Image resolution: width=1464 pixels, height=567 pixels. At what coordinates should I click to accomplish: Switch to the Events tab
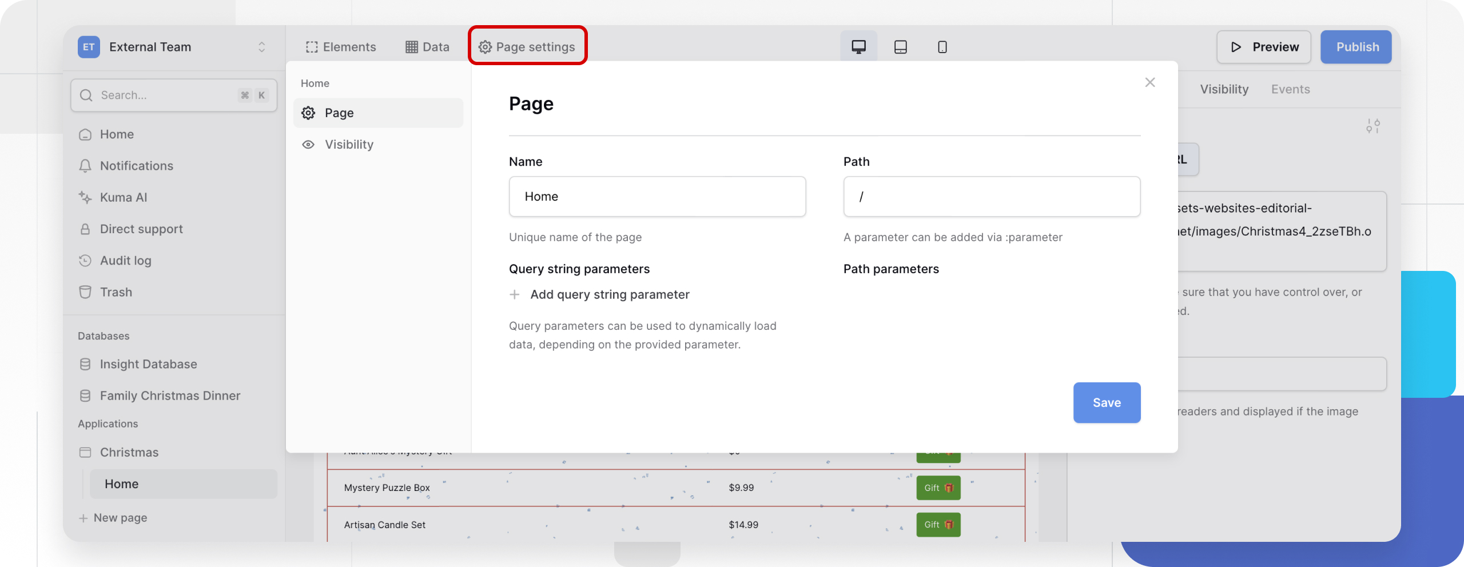[x=1291, y=89]
